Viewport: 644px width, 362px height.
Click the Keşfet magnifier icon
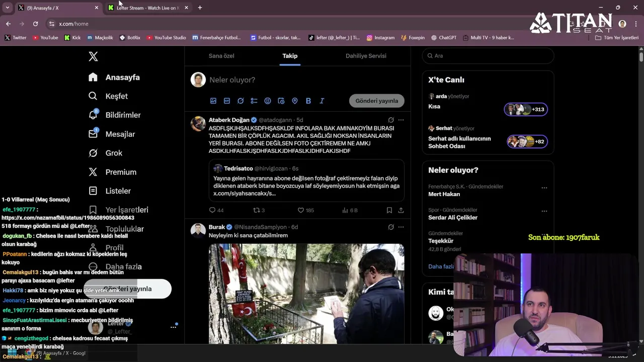[x=93, y=96]
